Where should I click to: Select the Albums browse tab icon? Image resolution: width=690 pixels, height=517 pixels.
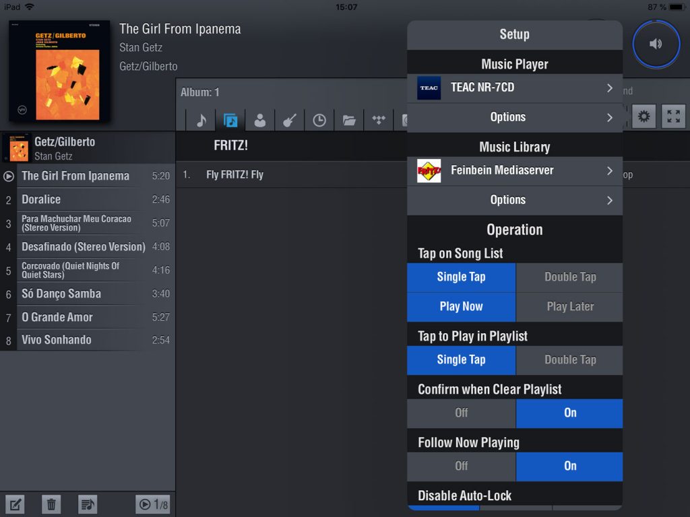point(230,120)
